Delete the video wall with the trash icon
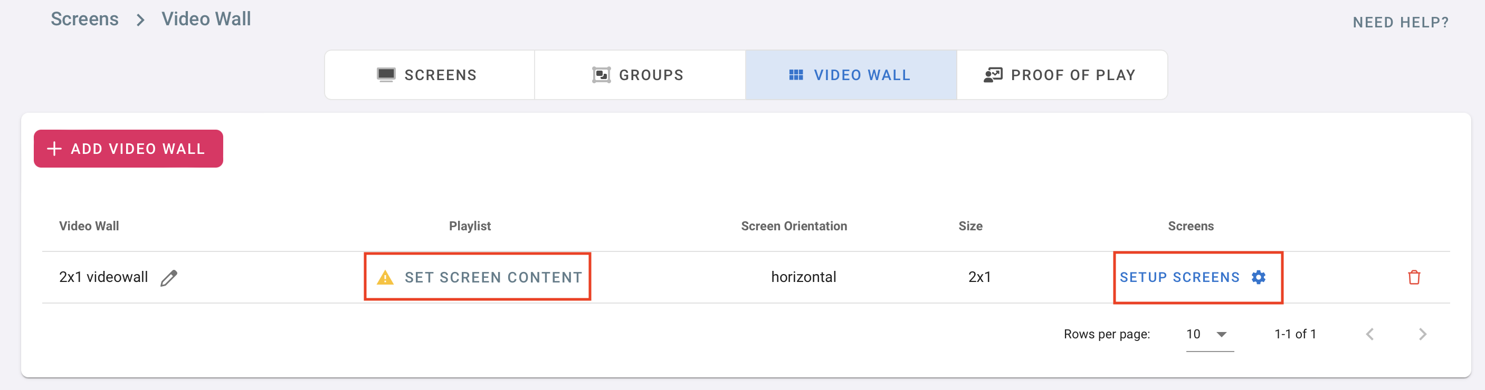This screenshot has width=1485, height=390. tap(1414, 277)
